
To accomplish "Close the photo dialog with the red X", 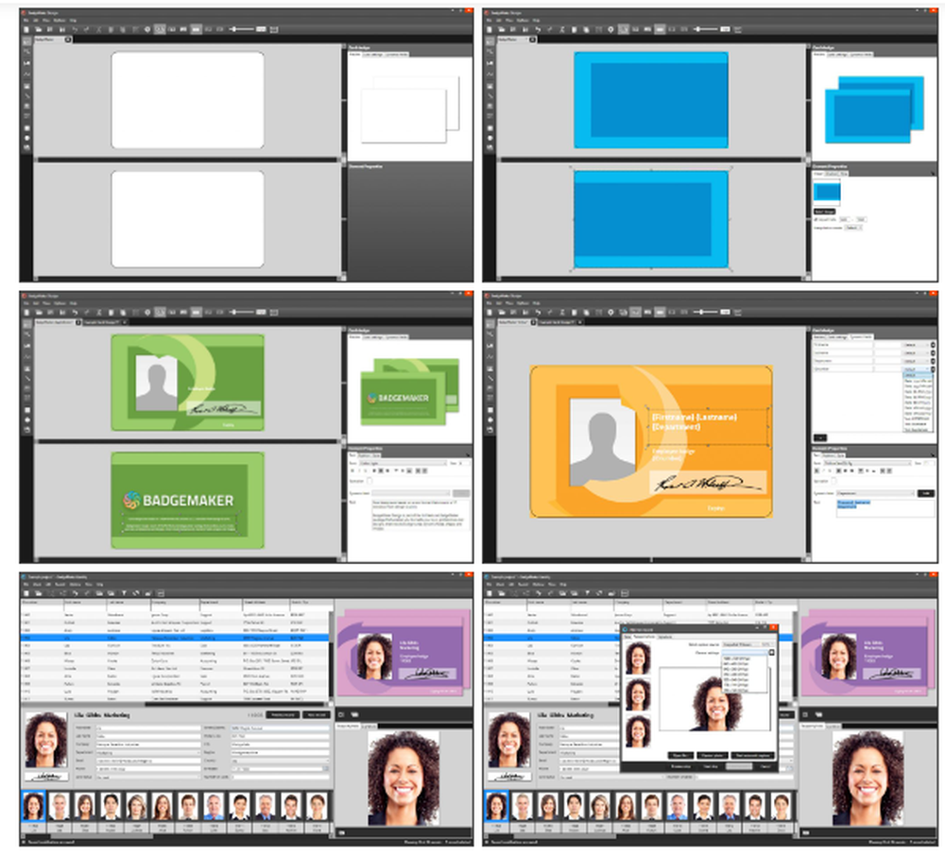I will click(774, 627).
